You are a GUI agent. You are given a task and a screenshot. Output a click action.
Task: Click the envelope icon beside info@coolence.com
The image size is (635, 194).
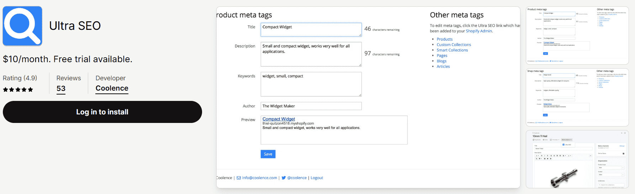tap(239, 178)
